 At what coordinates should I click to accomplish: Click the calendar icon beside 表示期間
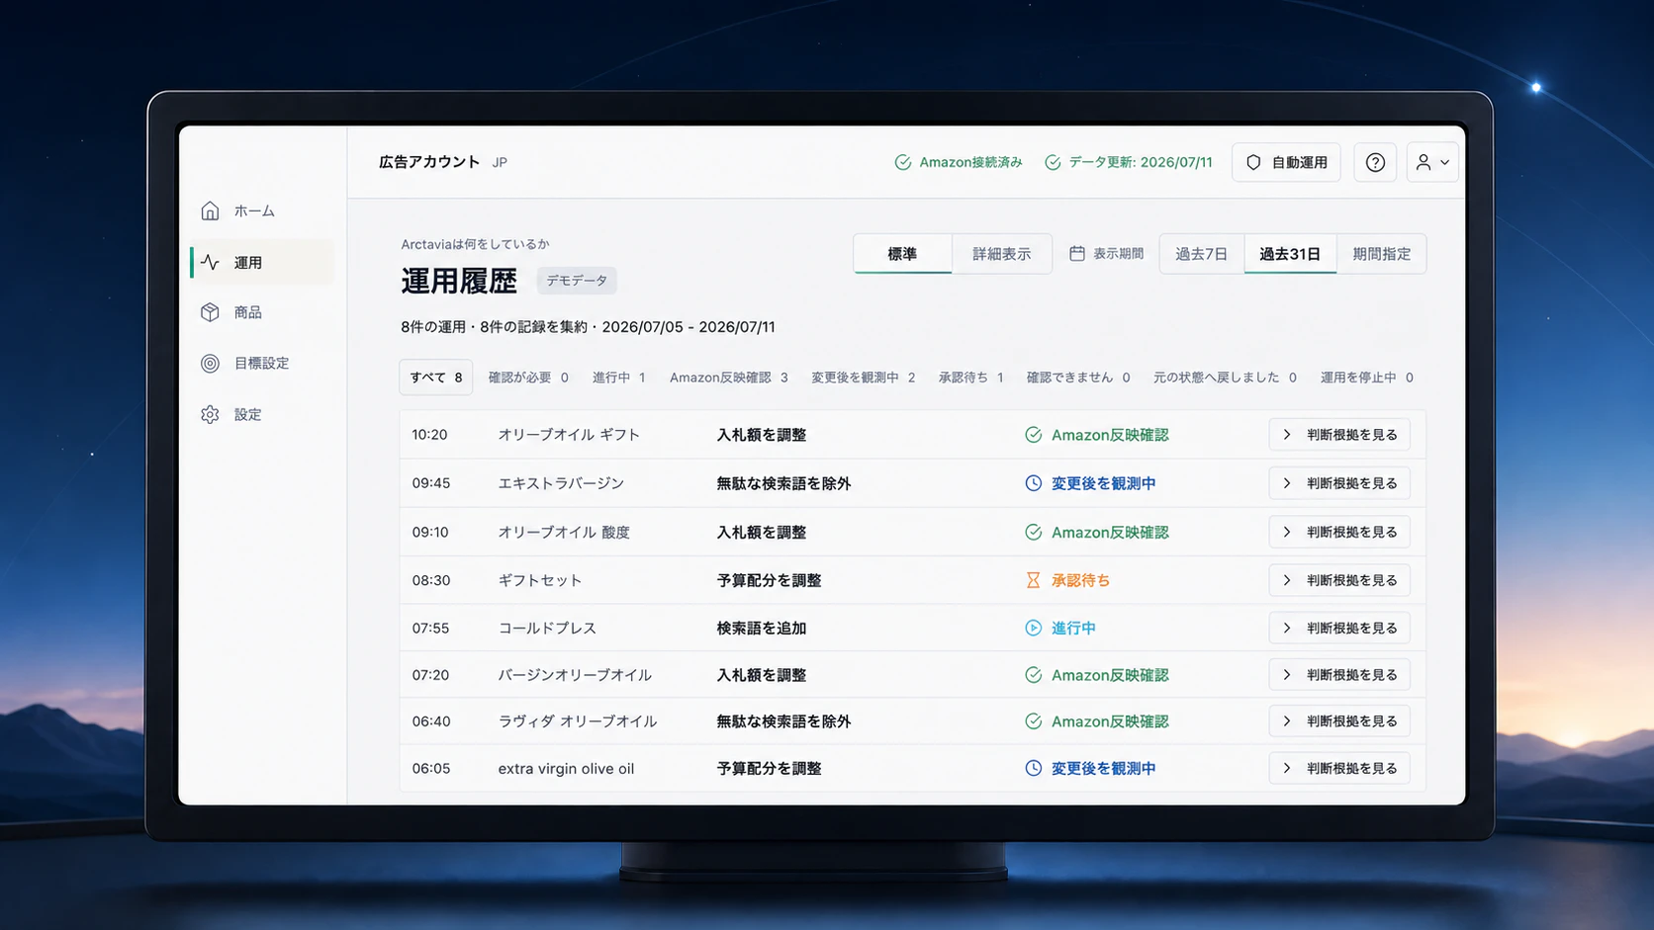1077,253
